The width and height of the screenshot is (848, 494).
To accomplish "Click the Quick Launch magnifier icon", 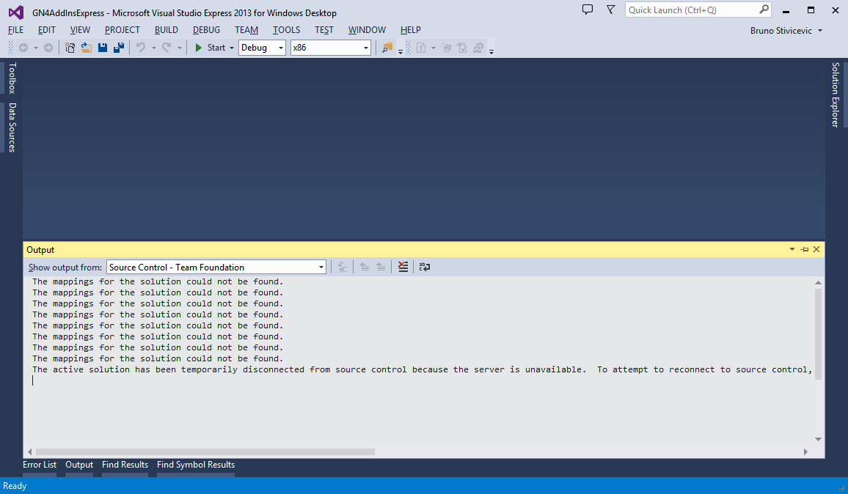I will (764, 10).
